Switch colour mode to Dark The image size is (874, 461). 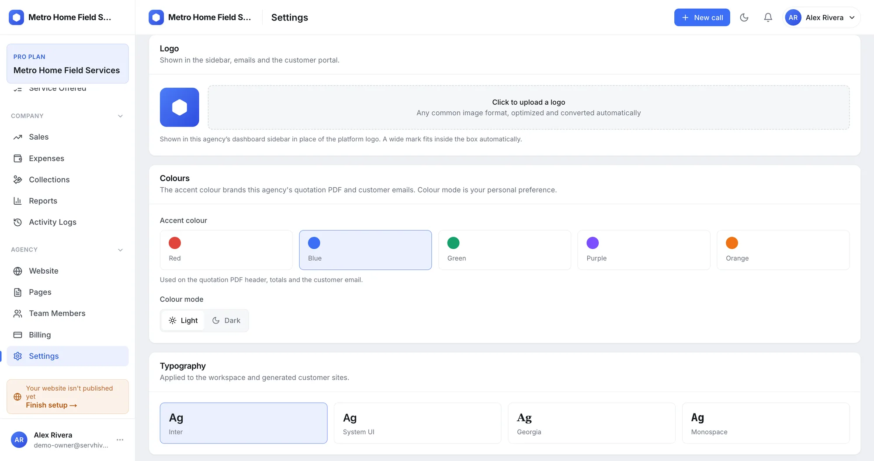(226, 320)
